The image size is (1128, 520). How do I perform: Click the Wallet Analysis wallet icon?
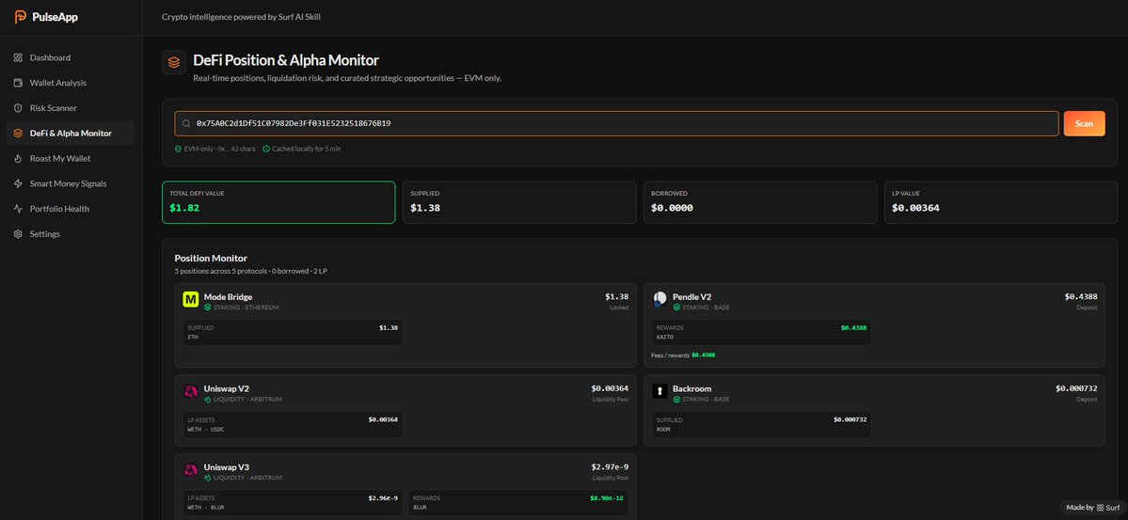click(18, 83)
